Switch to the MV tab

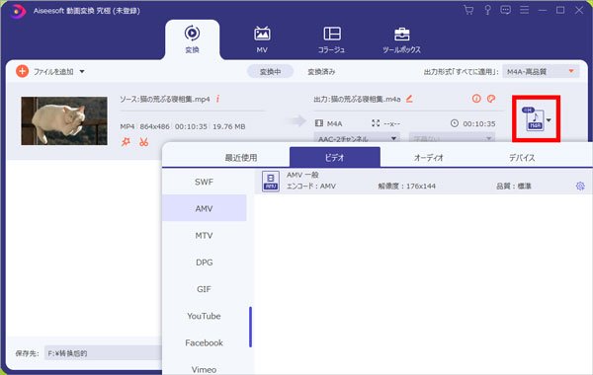click(262, 40)
